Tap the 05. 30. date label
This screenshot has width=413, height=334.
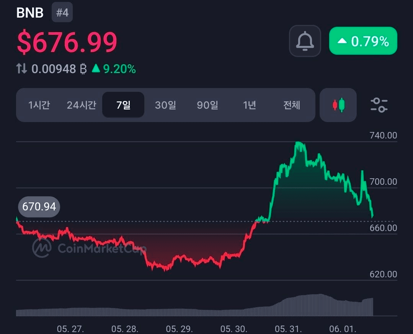[234, 329]
